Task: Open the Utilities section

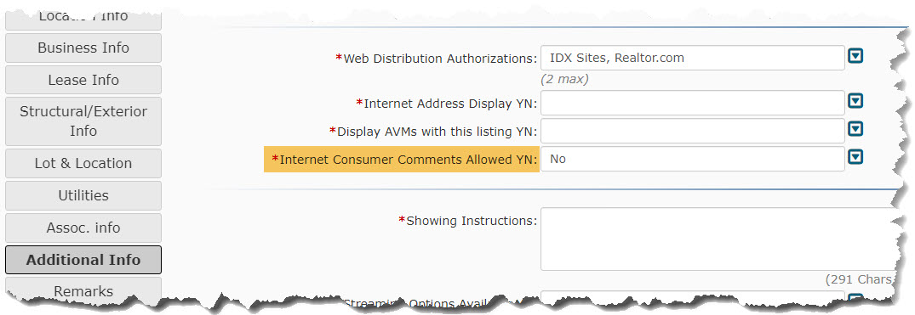Action: (83, 195)
